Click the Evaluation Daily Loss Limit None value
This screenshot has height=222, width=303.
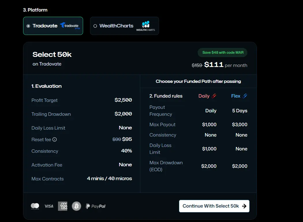click(126, 128)
